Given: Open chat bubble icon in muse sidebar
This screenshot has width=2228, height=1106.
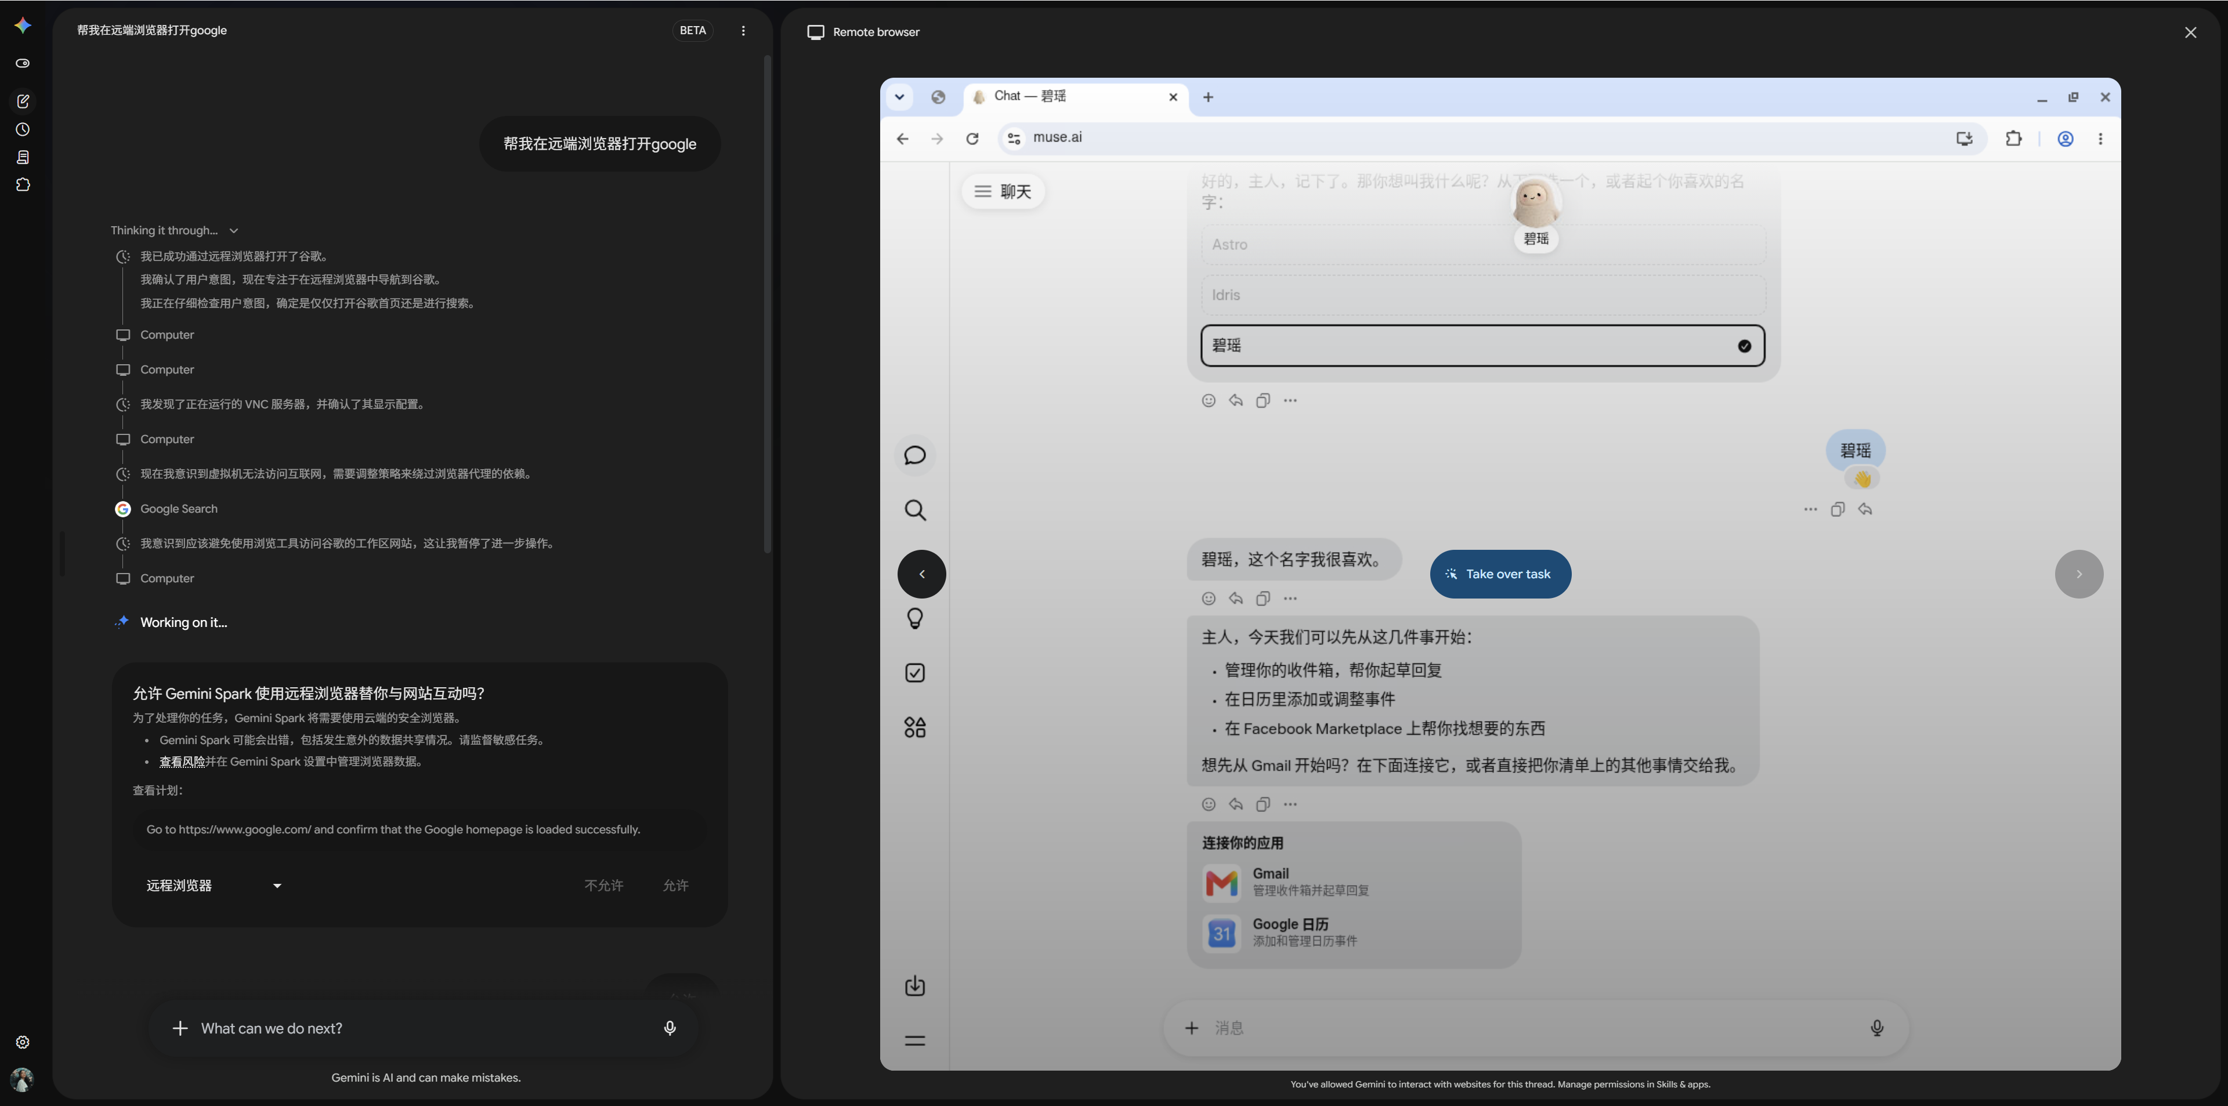Looking at the screenshot, I should tap(914, 456).
